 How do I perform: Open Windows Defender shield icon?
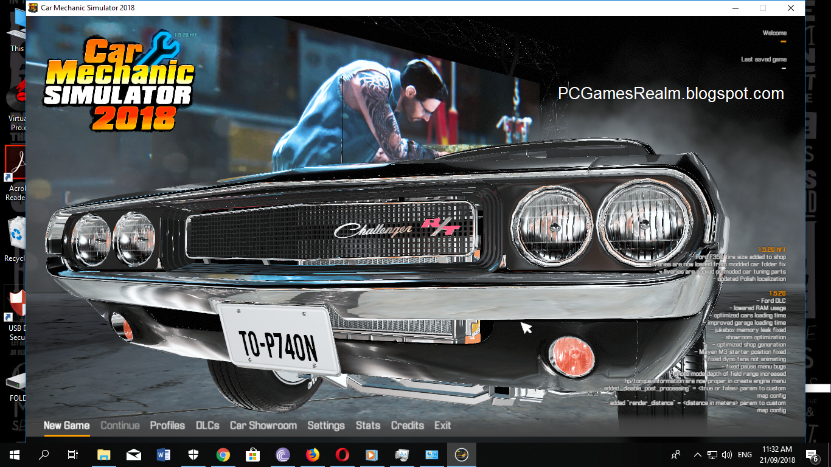[x=193, y=455]
